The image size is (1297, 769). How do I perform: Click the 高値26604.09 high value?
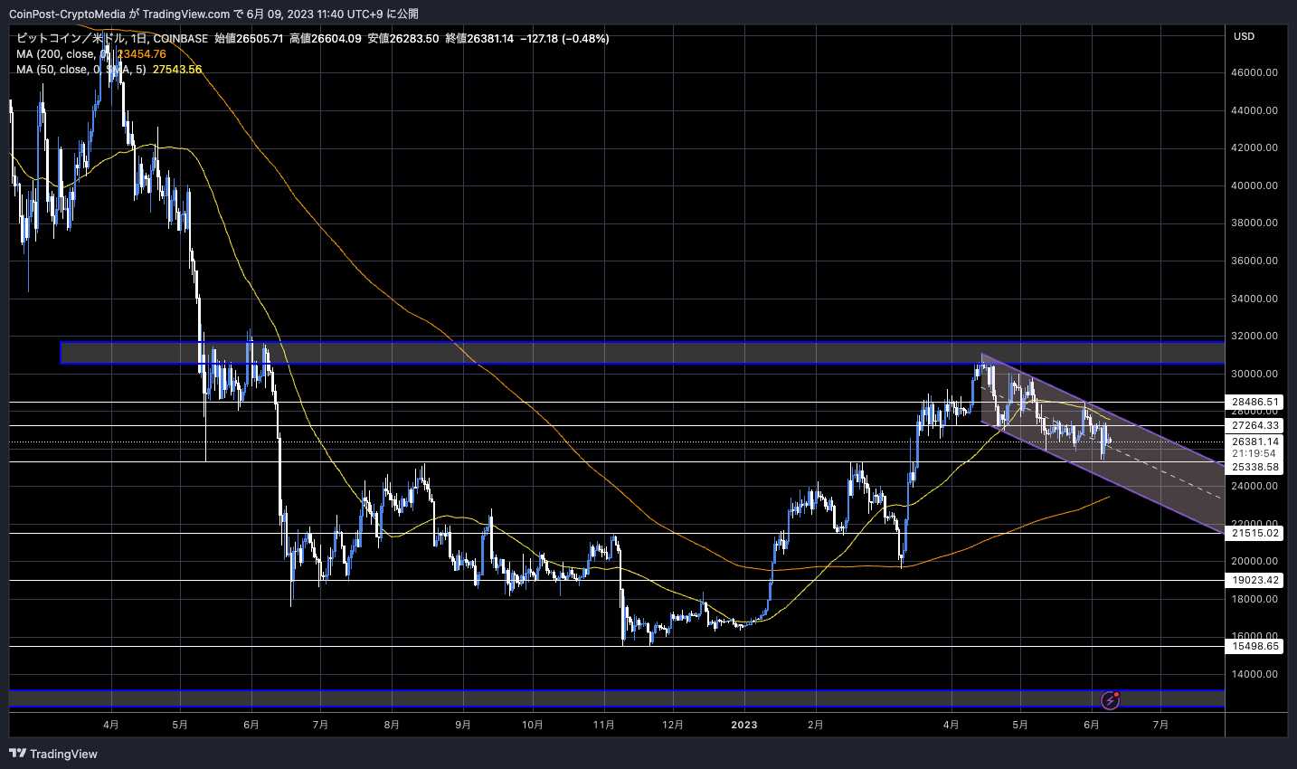tap(326, 39)
